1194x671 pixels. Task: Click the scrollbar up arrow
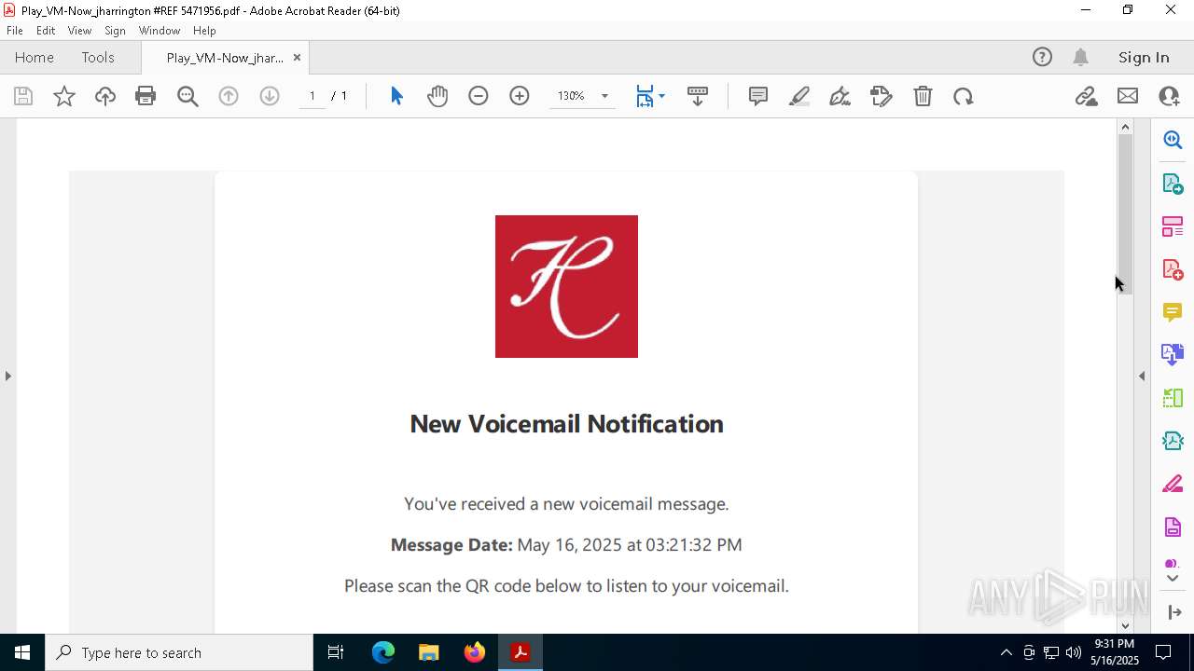click(1125, 127)
